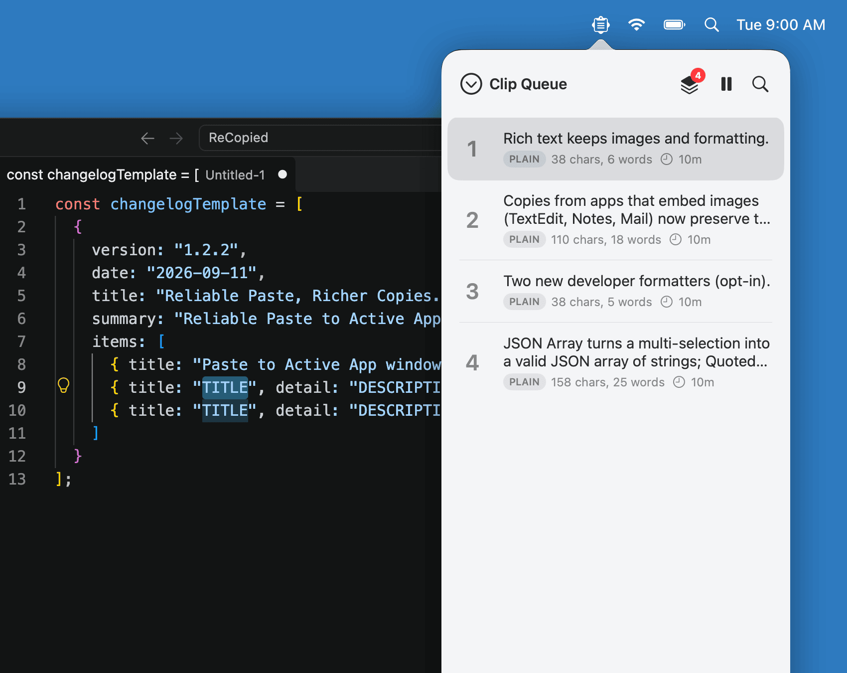The height and width of the screenshot is (673, 847).
Task: Click PLAIN tag on the 110 chars clip
Action: (524, 240)
